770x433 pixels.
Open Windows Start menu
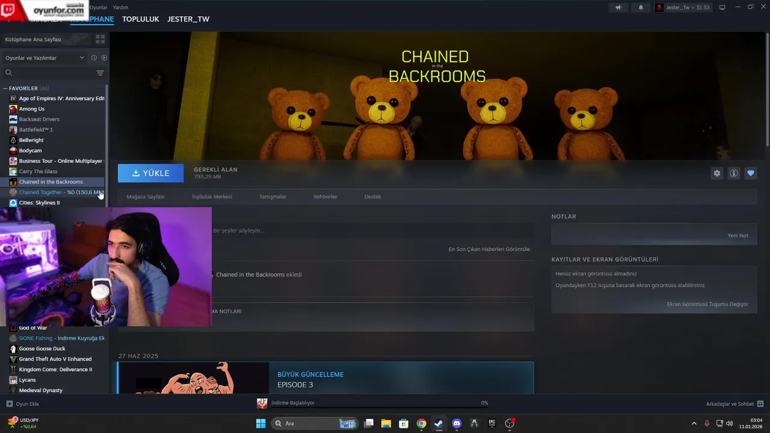click(260, 423)
